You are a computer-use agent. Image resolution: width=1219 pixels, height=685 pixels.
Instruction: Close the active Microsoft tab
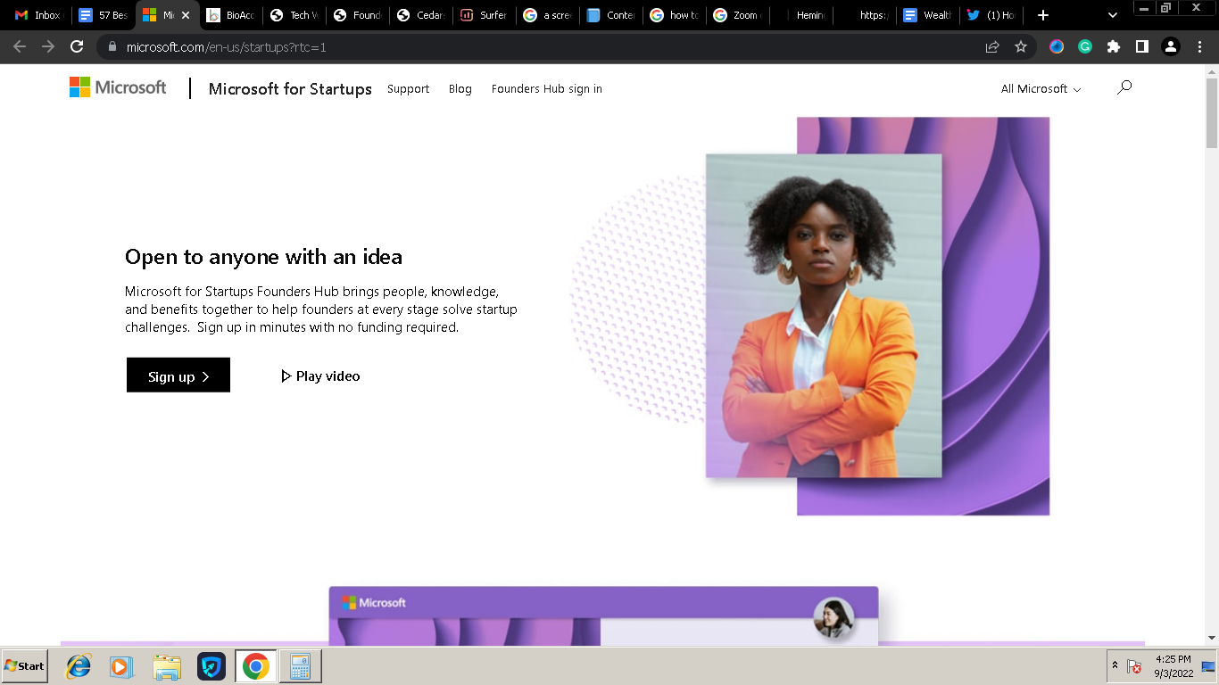pos(186,15)
